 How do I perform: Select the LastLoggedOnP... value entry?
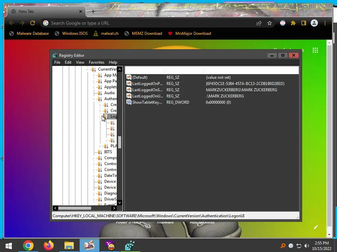[147, 84]
